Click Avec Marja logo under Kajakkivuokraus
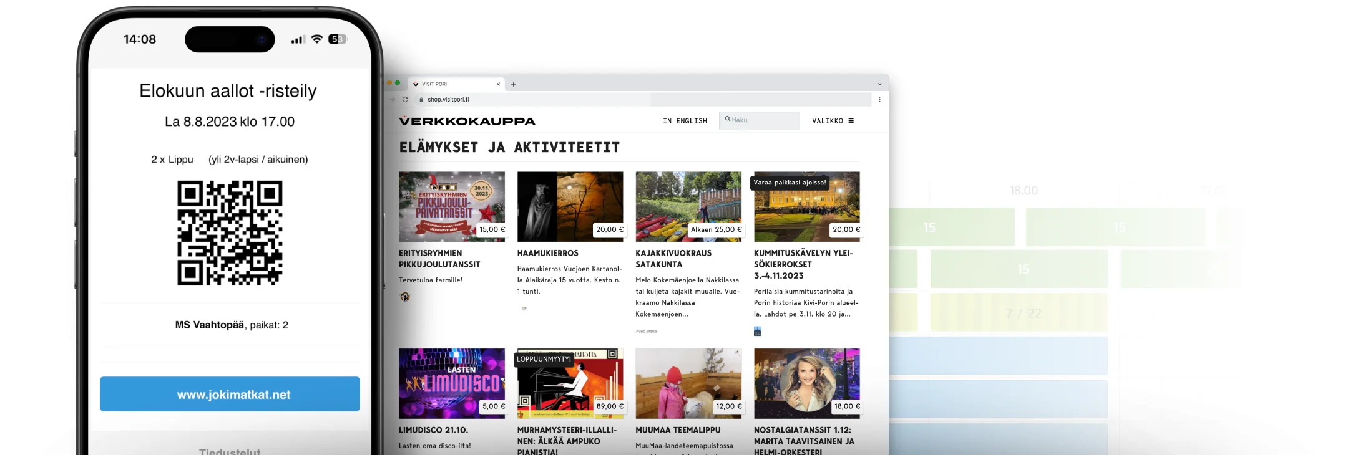The image size is (1355, 455). click(x=646, y=332)
